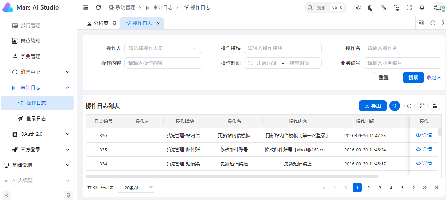Expand the 基础设施 menu
The image size is (446, 200).
pyautogui.click(x=38, y=165)
